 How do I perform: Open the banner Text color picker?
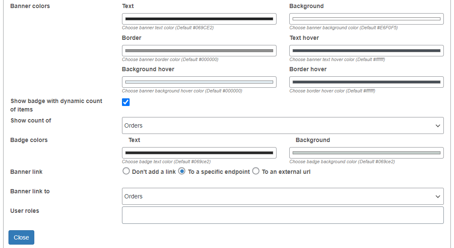[x=199, y=19]
